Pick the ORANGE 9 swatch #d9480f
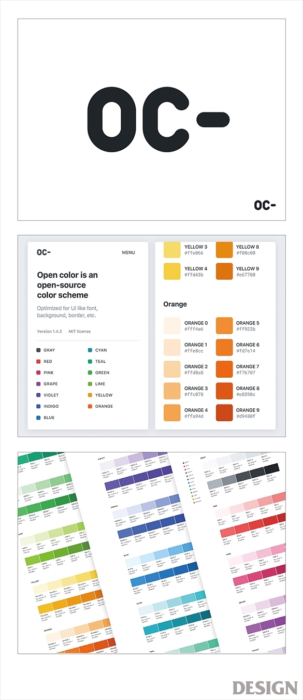Viewport: 303px width, 700px height. pyautogui.click(x=224, y=413)
